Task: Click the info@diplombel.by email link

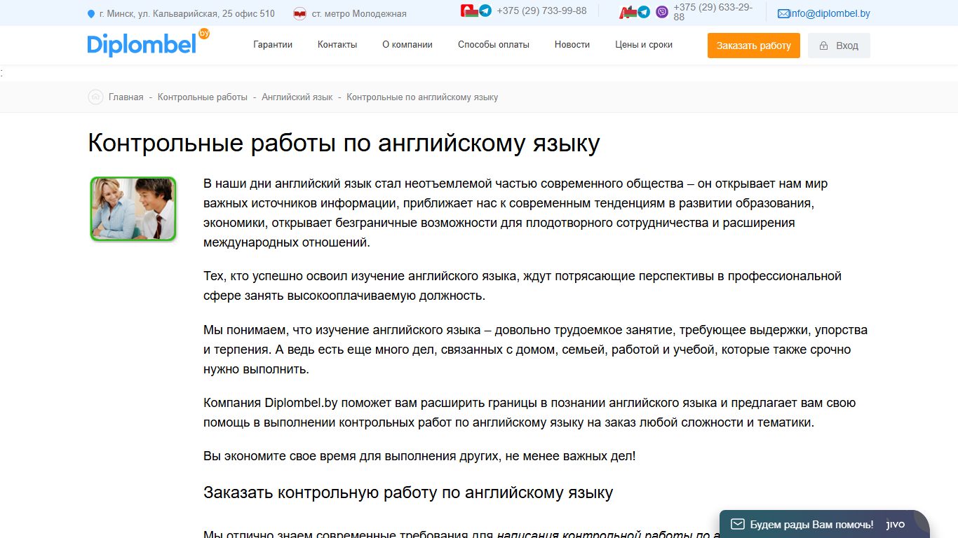Action: click(830, 13)
